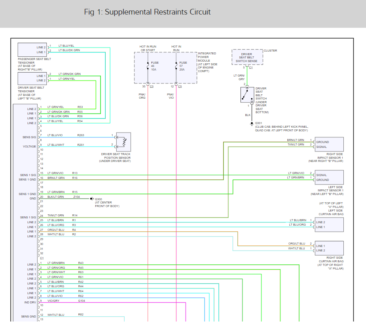
Task: Click the 'PNK/ORG' wire label
Action: [142, 96]
